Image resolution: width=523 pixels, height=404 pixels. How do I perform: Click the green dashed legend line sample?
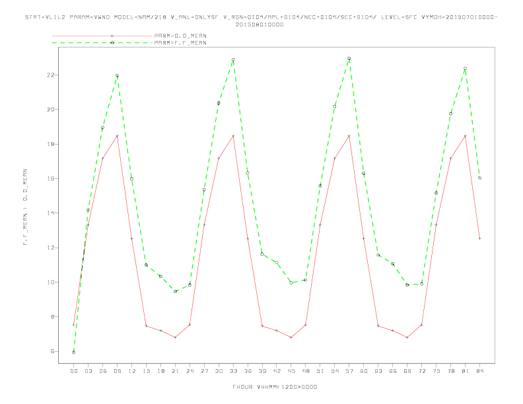102,43
